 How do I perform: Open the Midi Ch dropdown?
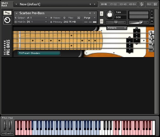[x=31, y=22]
